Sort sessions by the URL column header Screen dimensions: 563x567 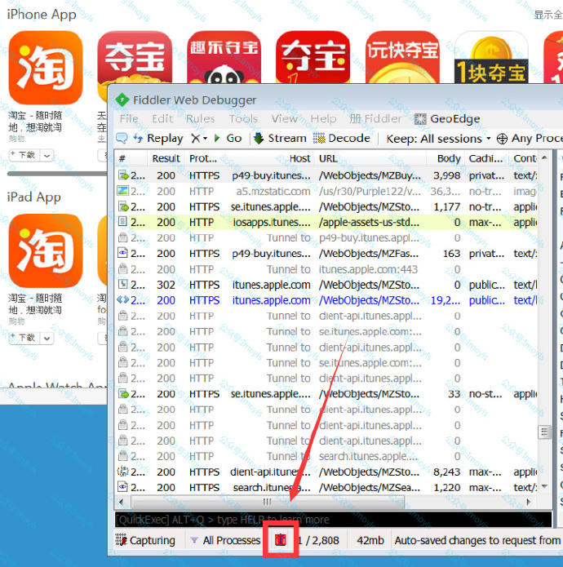[x=370, y=158]
